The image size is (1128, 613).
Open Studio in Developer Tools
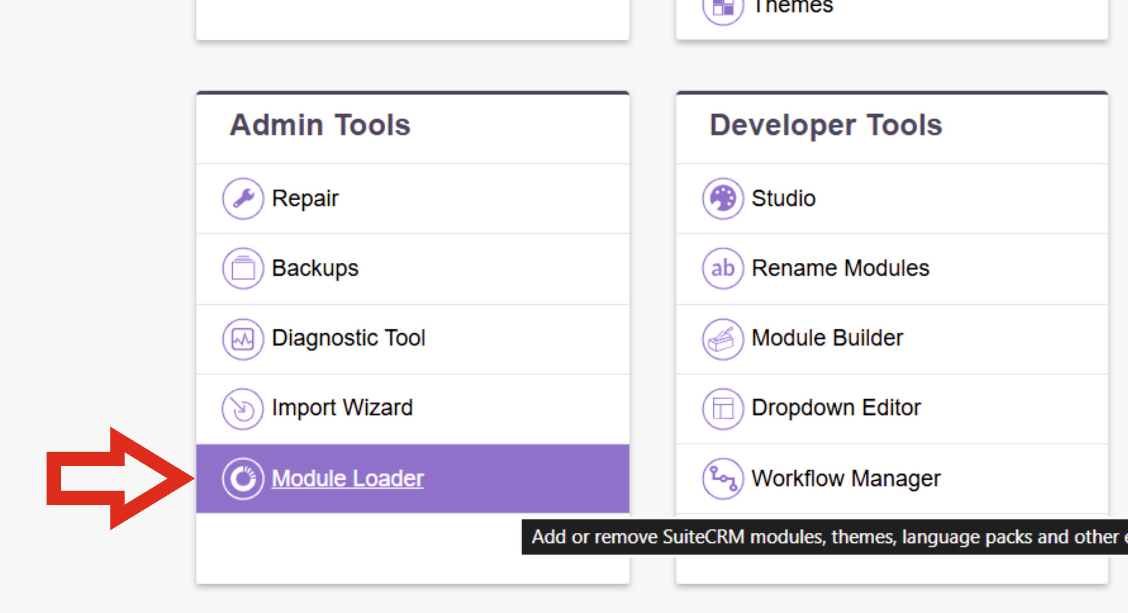pos(783,199)
